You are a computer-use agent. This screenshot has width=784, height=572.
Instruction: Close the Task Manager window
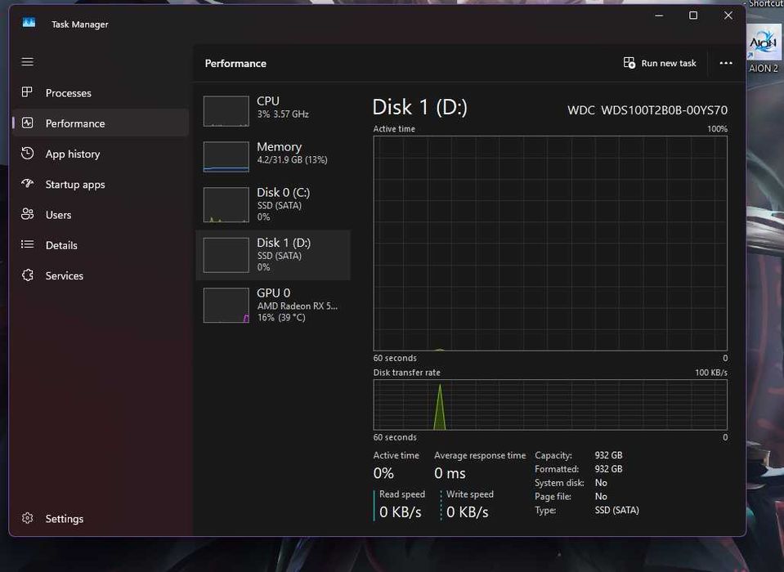click(x=728, y=16)
